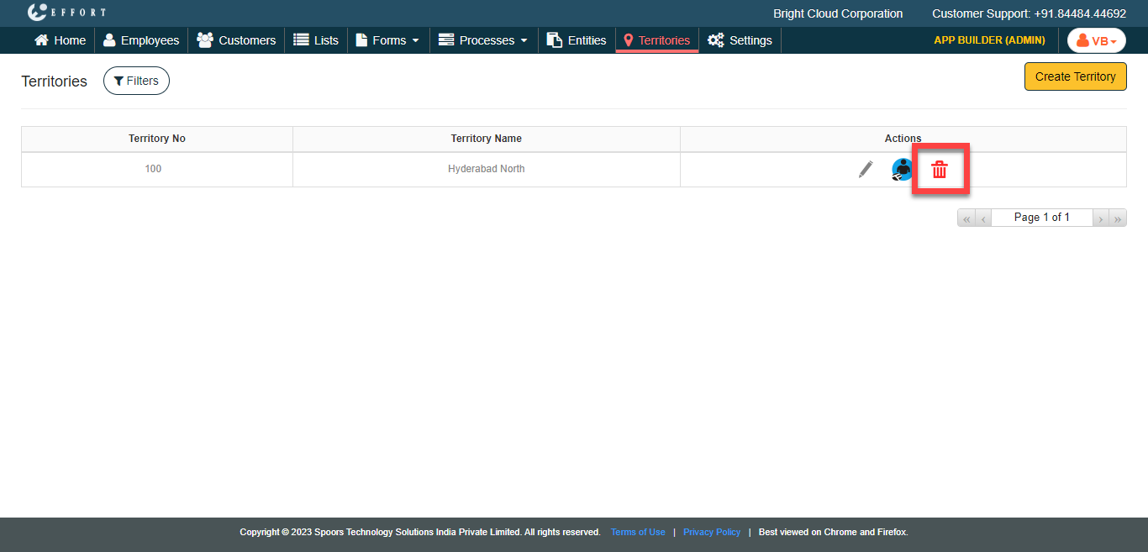This screenshot has height=552, width=1148.
Task: Click the EFFORT logo in header
Action: (67, 13)
